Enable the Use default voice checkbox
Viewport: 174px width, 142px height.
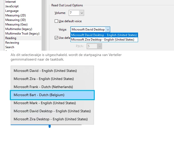click(56, 21)
